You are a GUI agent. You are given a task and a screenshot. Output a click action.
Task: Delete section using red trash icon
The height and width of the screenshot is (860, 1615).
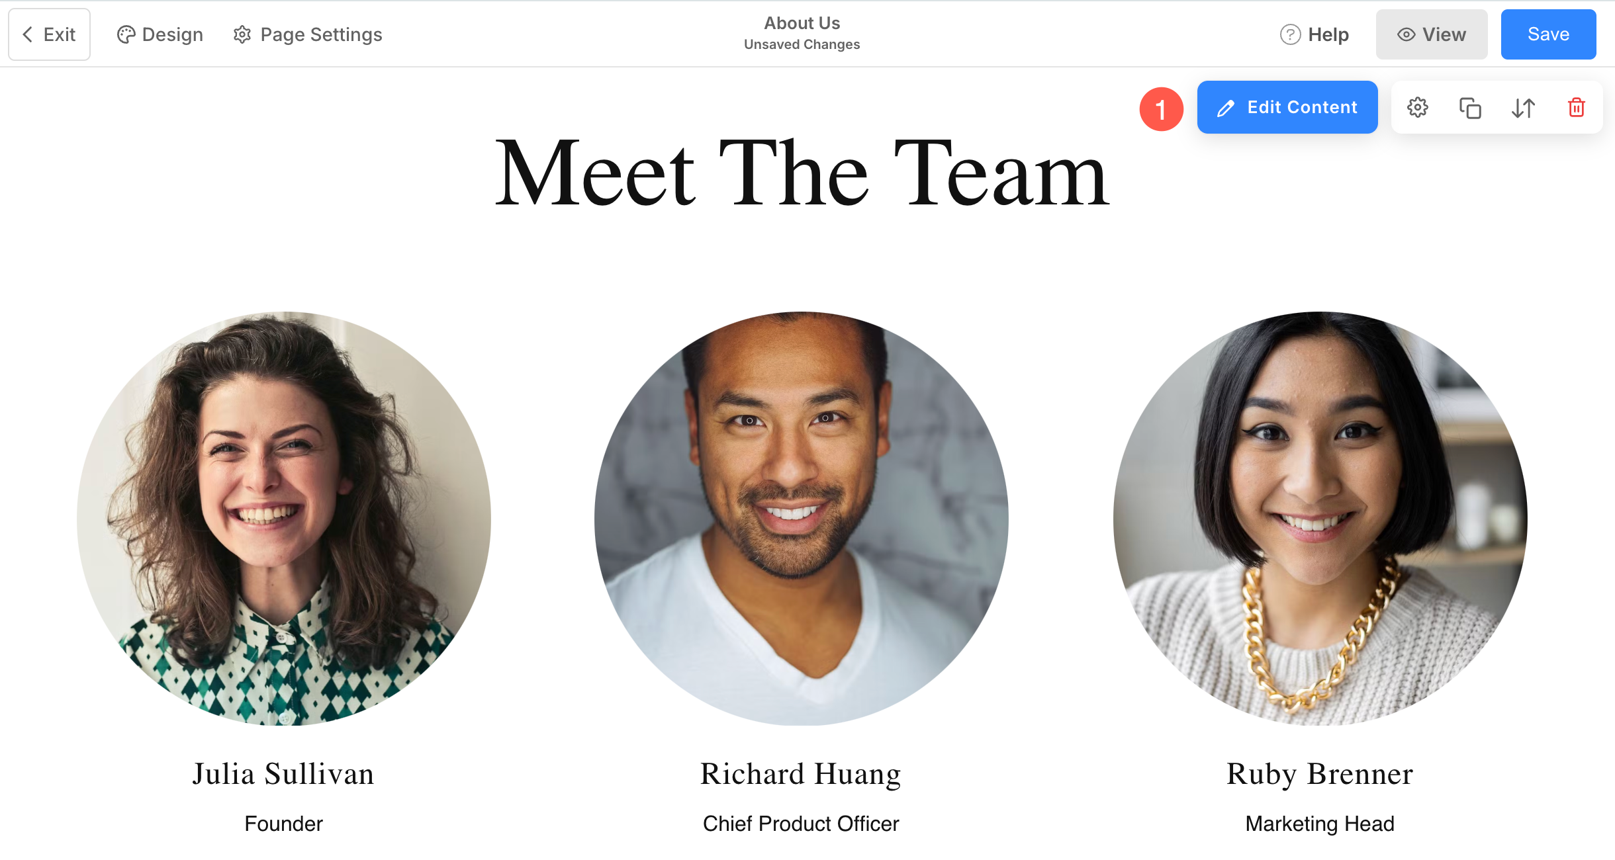pyautogui.click(x=1576, y=107)
